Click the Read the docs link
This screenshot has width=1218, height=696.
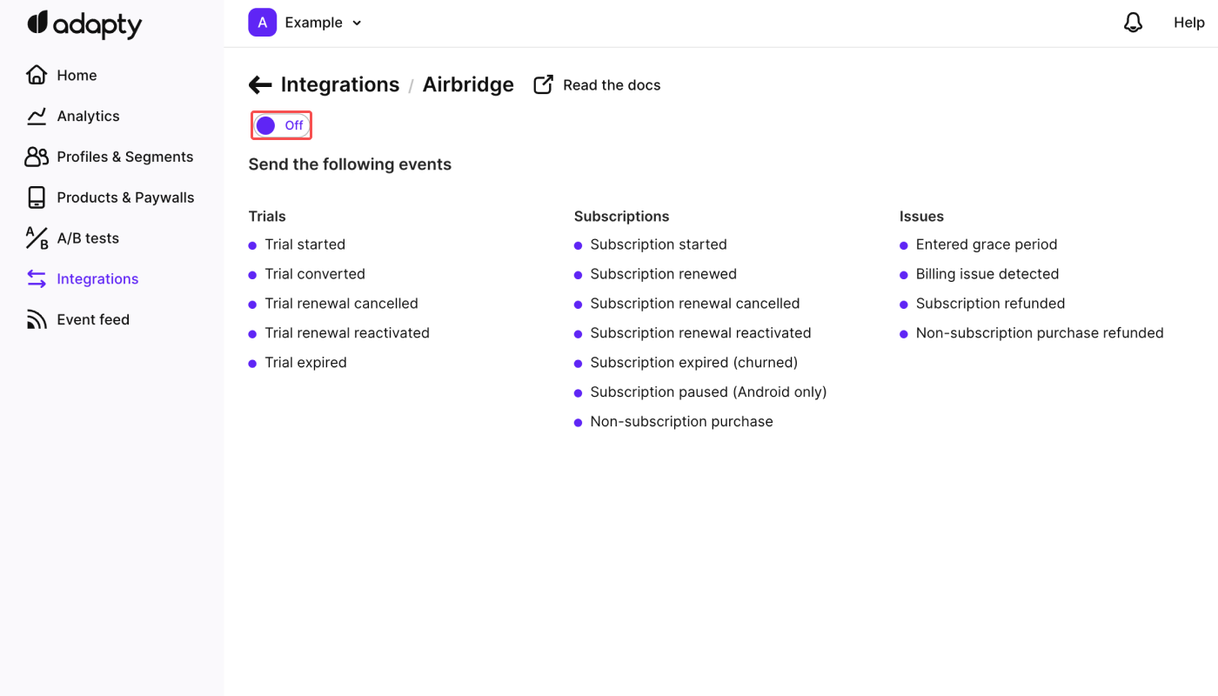[x=612, y=84]
